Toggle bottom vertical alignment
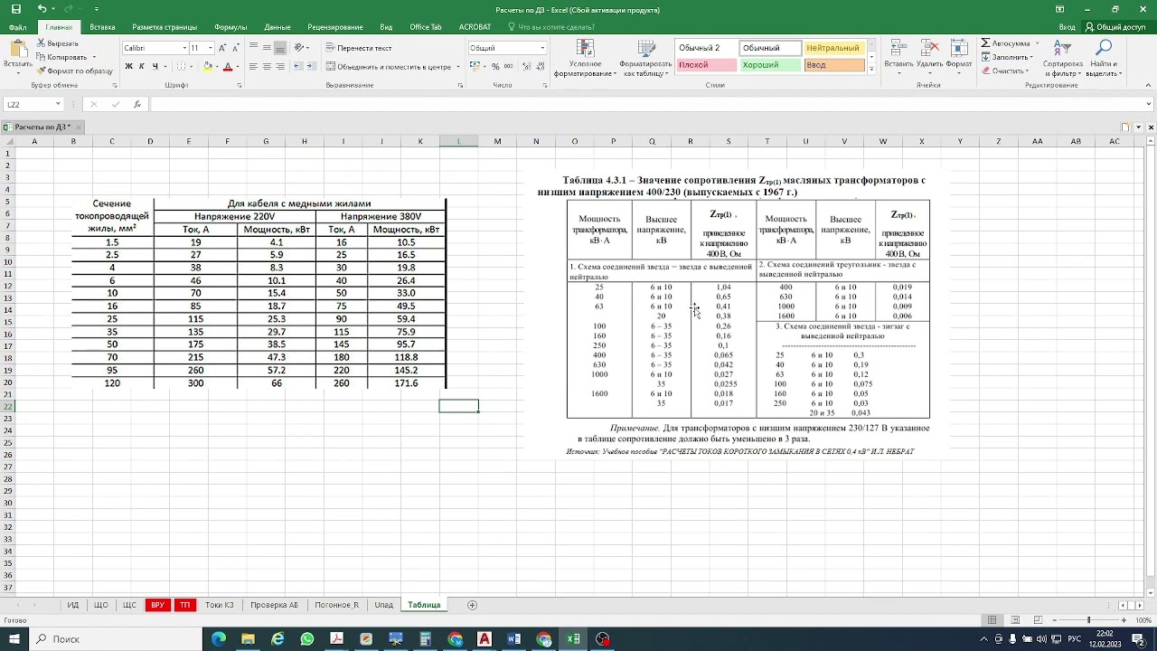The image size is (1157, 651). click(x=280, y=48)
